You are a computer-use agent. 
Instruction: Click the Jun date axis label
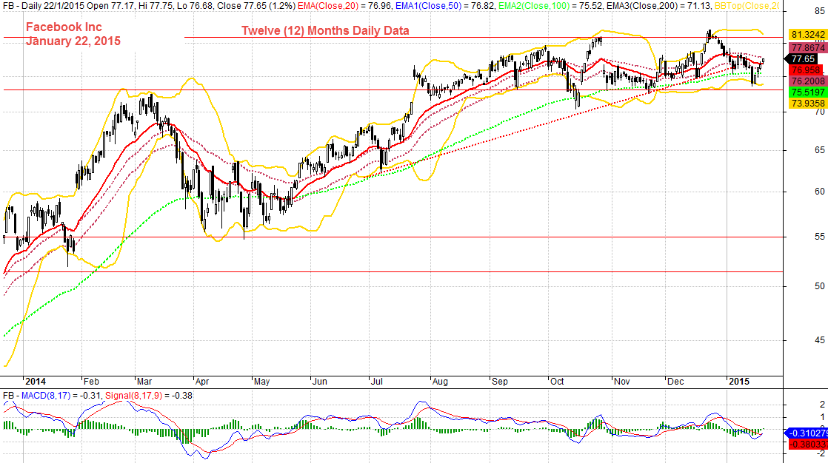click(x=320, y=381)
